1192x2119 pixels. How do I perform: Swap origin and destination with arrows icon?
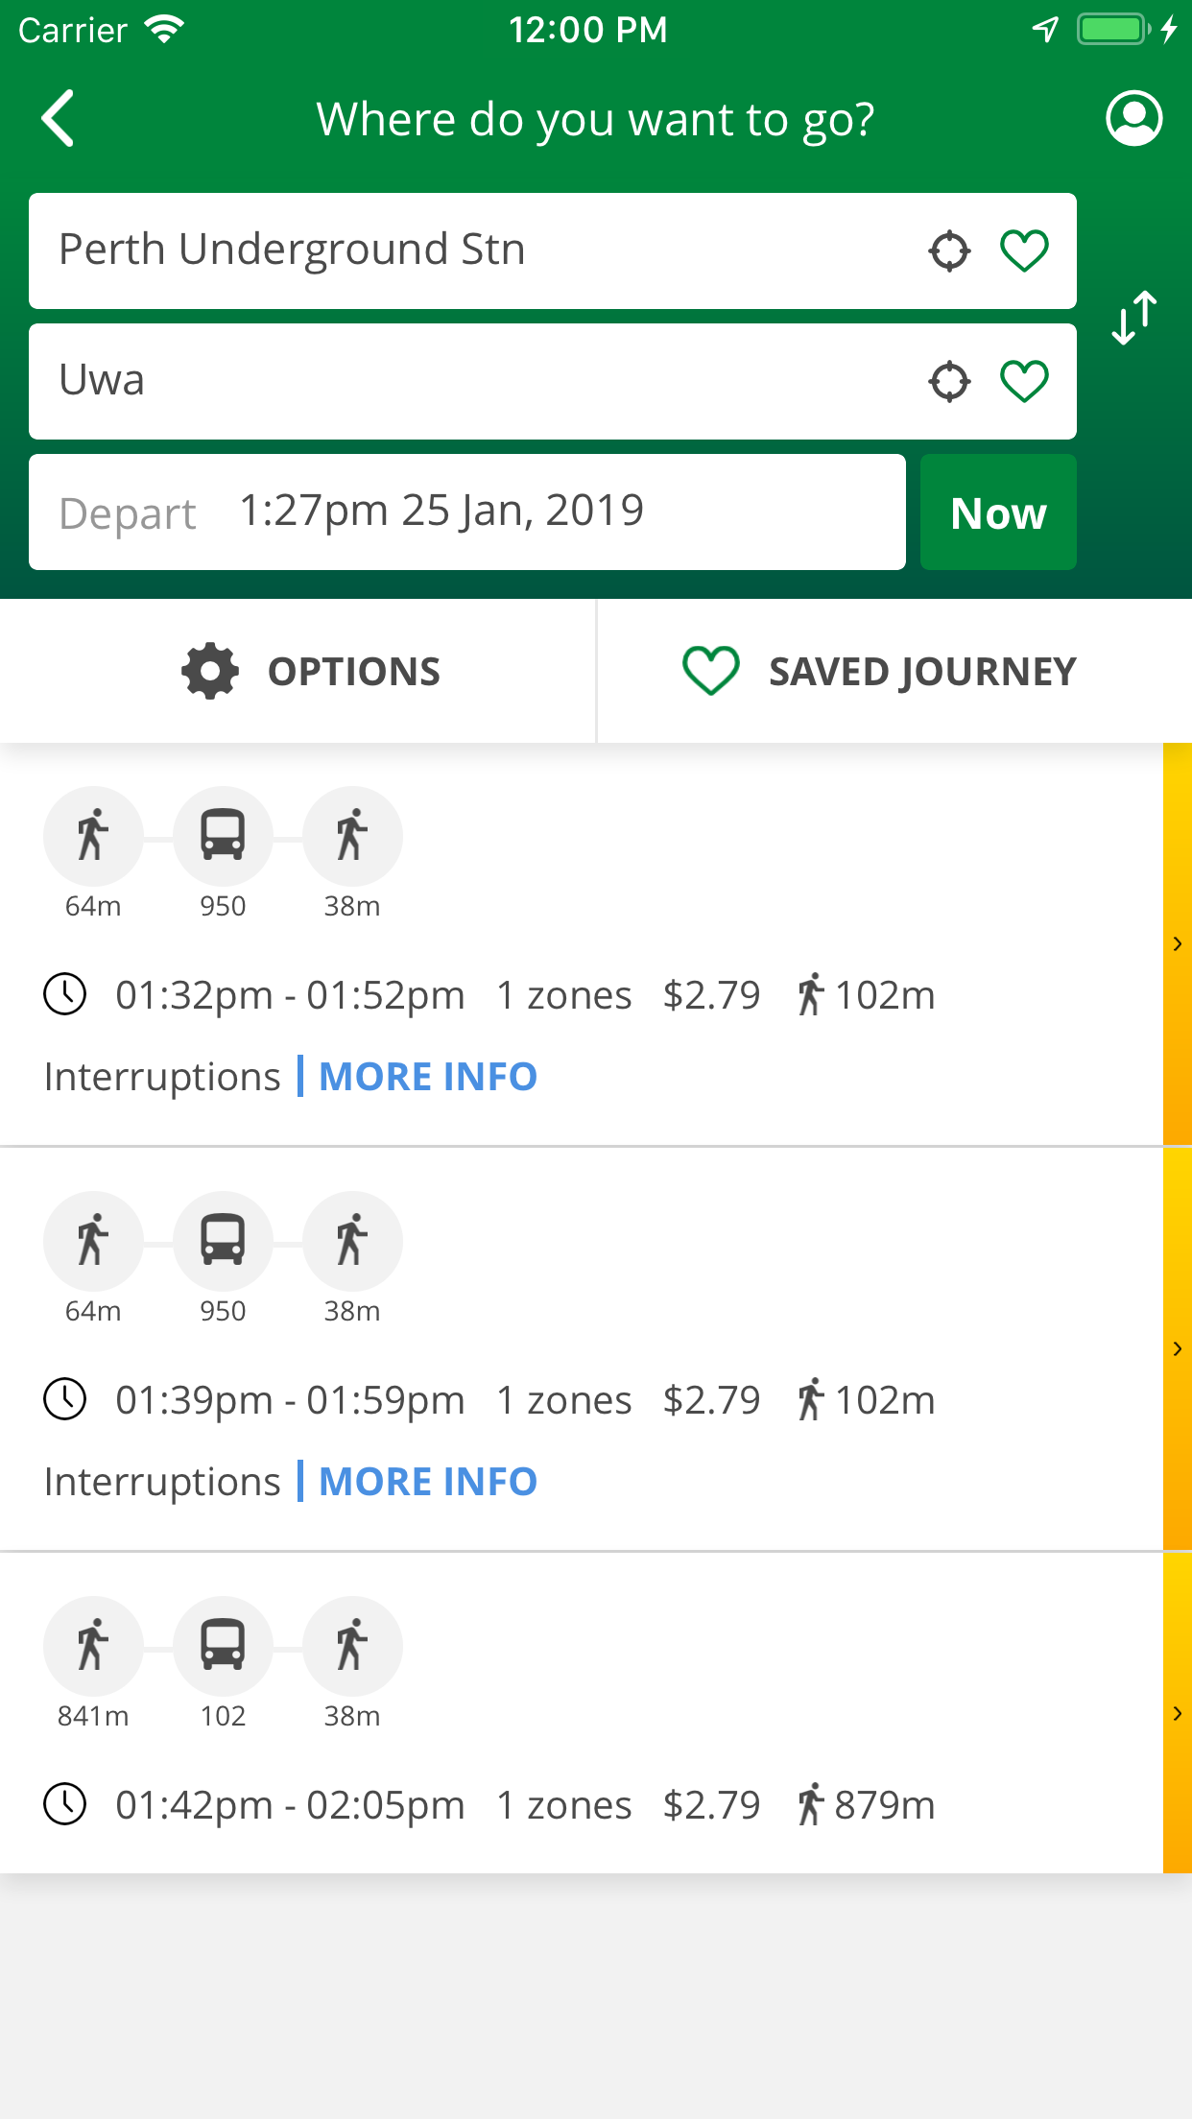(1133, 318)
